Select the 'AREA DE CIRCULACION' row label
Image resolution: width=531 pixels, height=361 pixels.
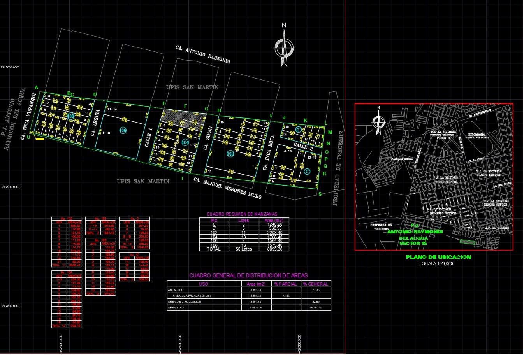click(185, 302)
